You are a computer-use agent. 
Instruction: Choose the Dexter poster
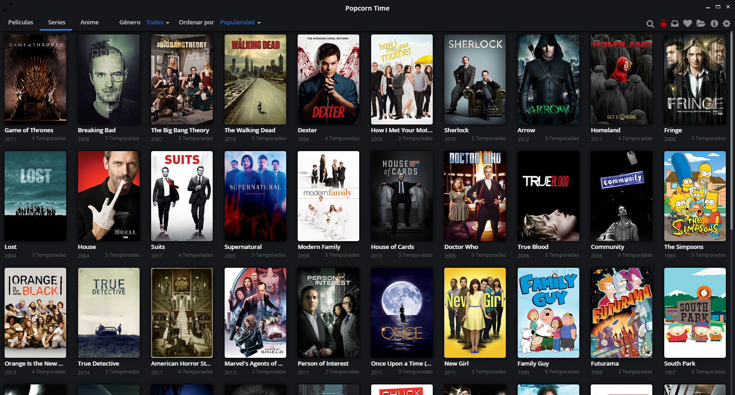[x=328, y=79]
